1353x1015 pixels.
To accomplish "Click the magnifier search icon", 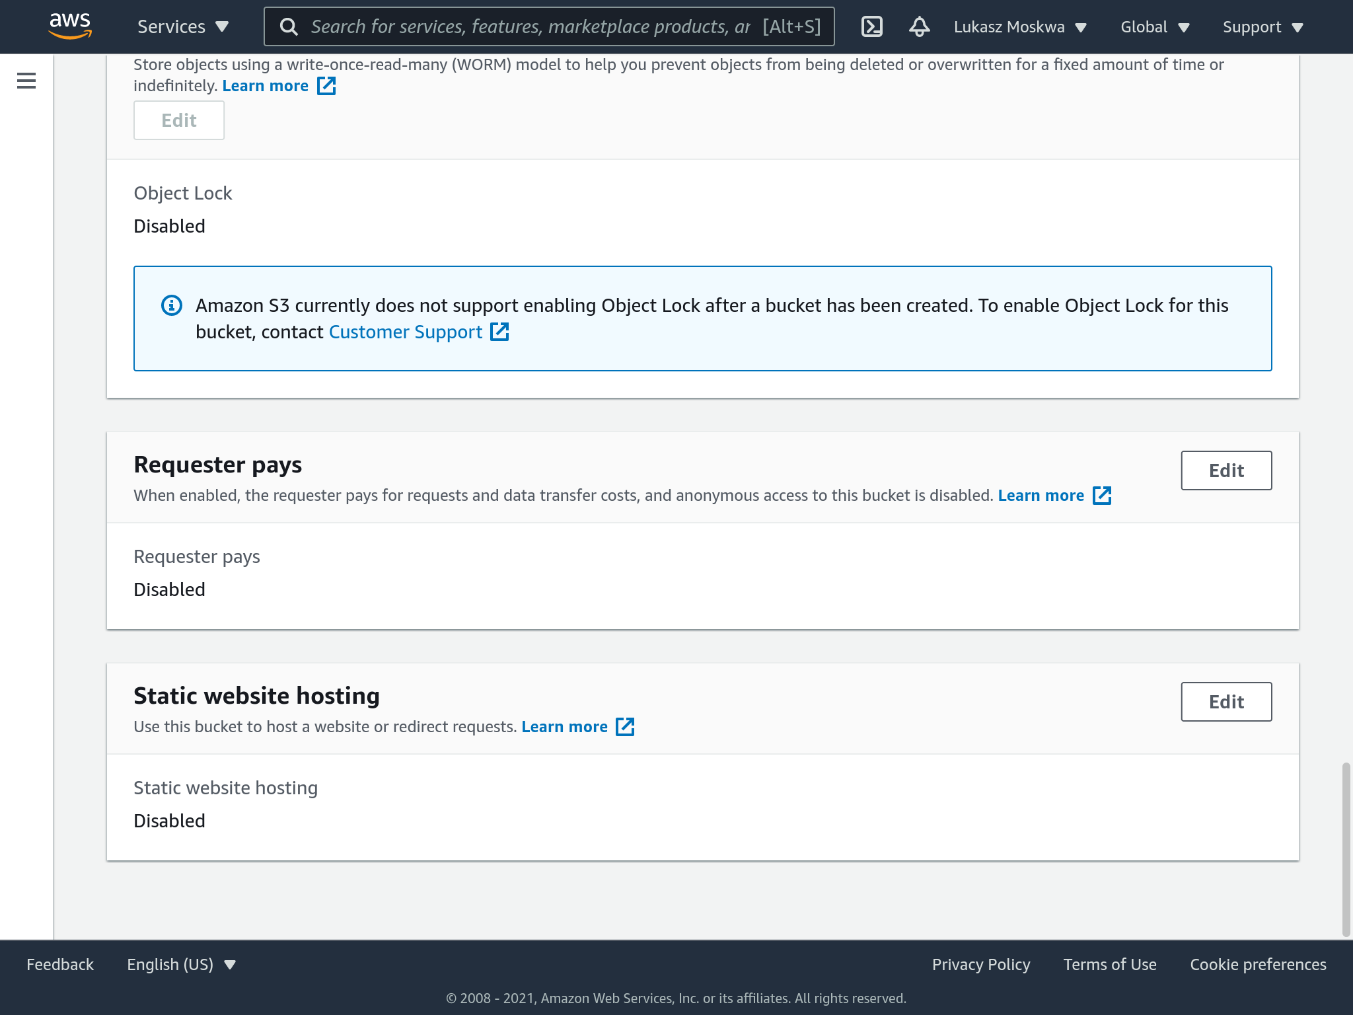I will pos(289,26).
